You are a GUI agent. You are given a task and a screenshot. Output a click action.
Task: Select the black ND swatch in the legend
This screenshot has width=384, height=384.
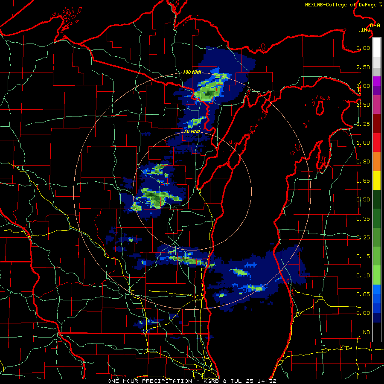(x=377, y=332)
